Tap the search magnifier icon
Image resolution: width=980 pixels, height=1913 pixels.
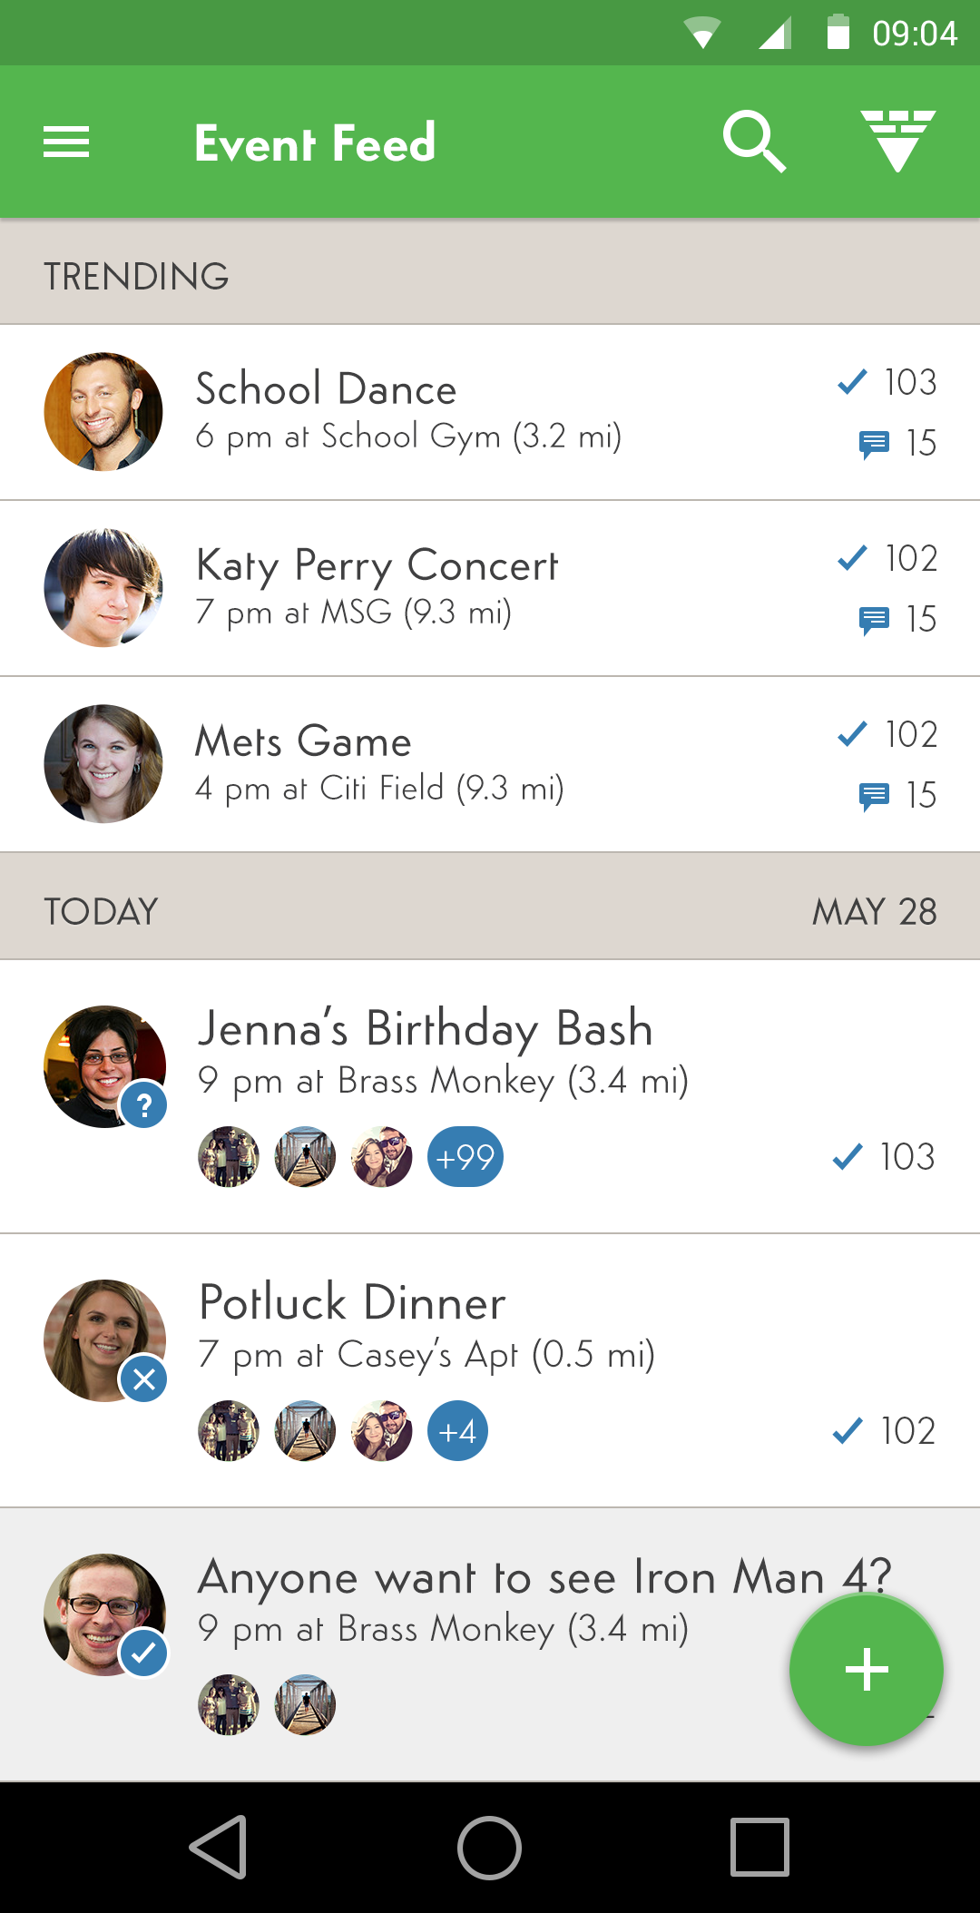click(x=753, y=142)
